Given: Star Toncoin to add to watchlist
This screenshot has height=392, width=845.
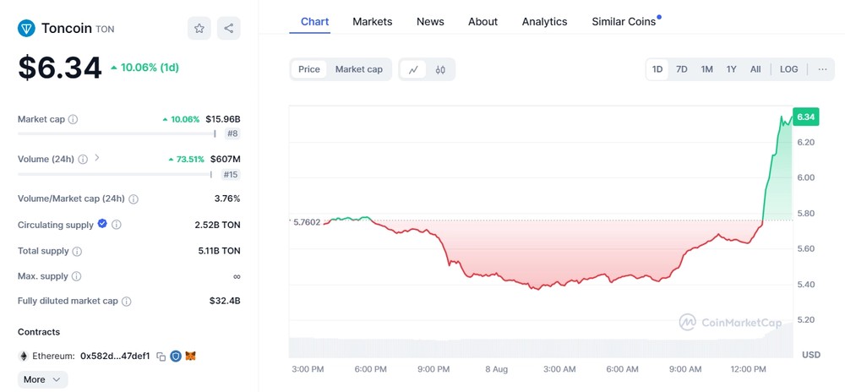Looking at the screenshot, I should click(x=199, y=28).
